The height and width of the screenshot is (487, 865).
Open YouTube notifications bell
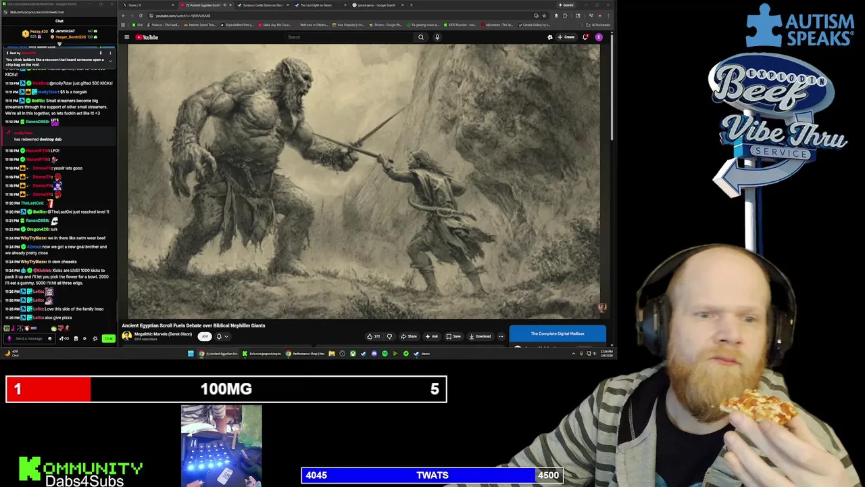585,37
